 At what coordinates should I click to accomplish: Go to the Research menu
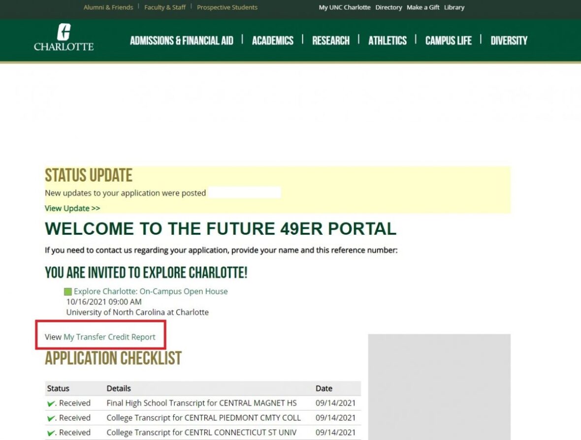[x=331, y=40]
